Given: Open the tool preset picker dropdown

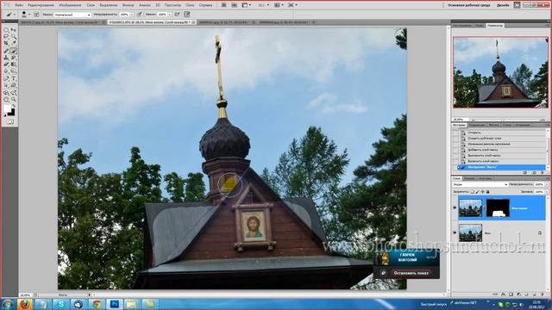Looking at the screenshot, I should click(x=15, y=15).
